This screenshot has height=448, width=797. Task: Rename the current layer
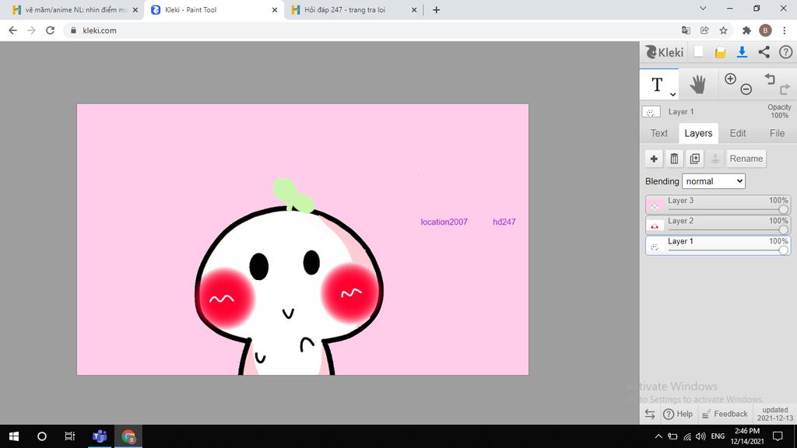tap(746, 159)
